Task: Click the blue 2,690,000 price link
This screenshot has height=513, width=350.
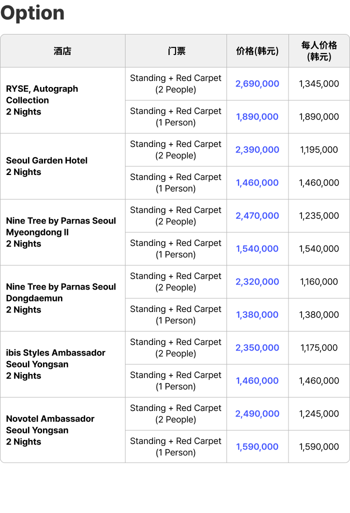Action: (x=257, y=84)
